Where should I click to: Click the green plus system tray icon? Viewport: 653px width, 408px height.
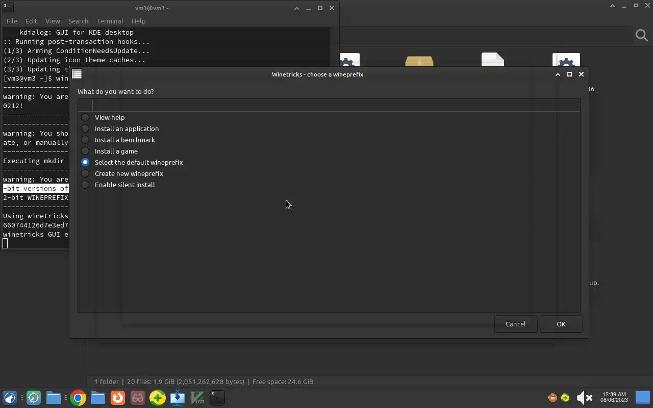(x=565, y=398)
